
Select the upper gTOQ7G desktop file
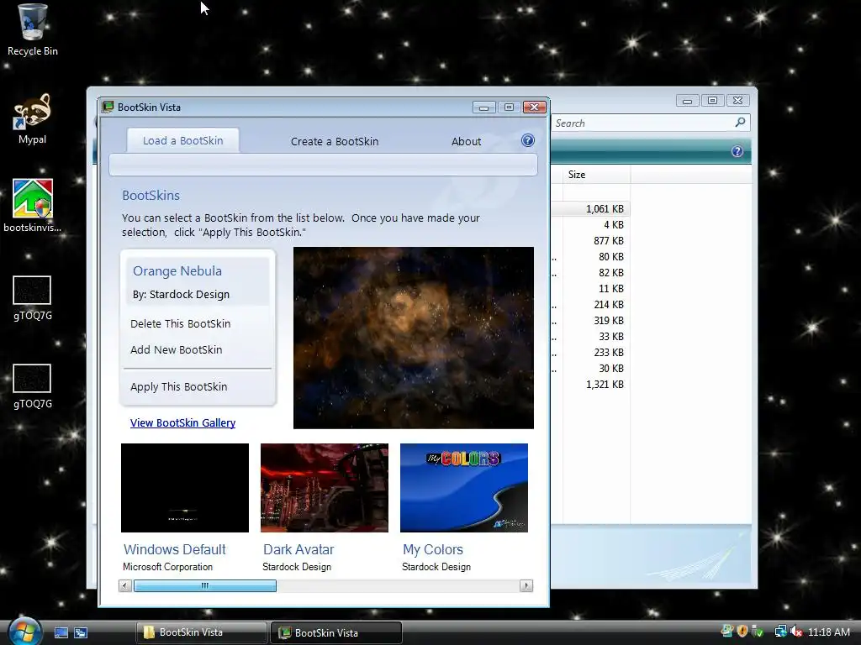pos(33,298)
